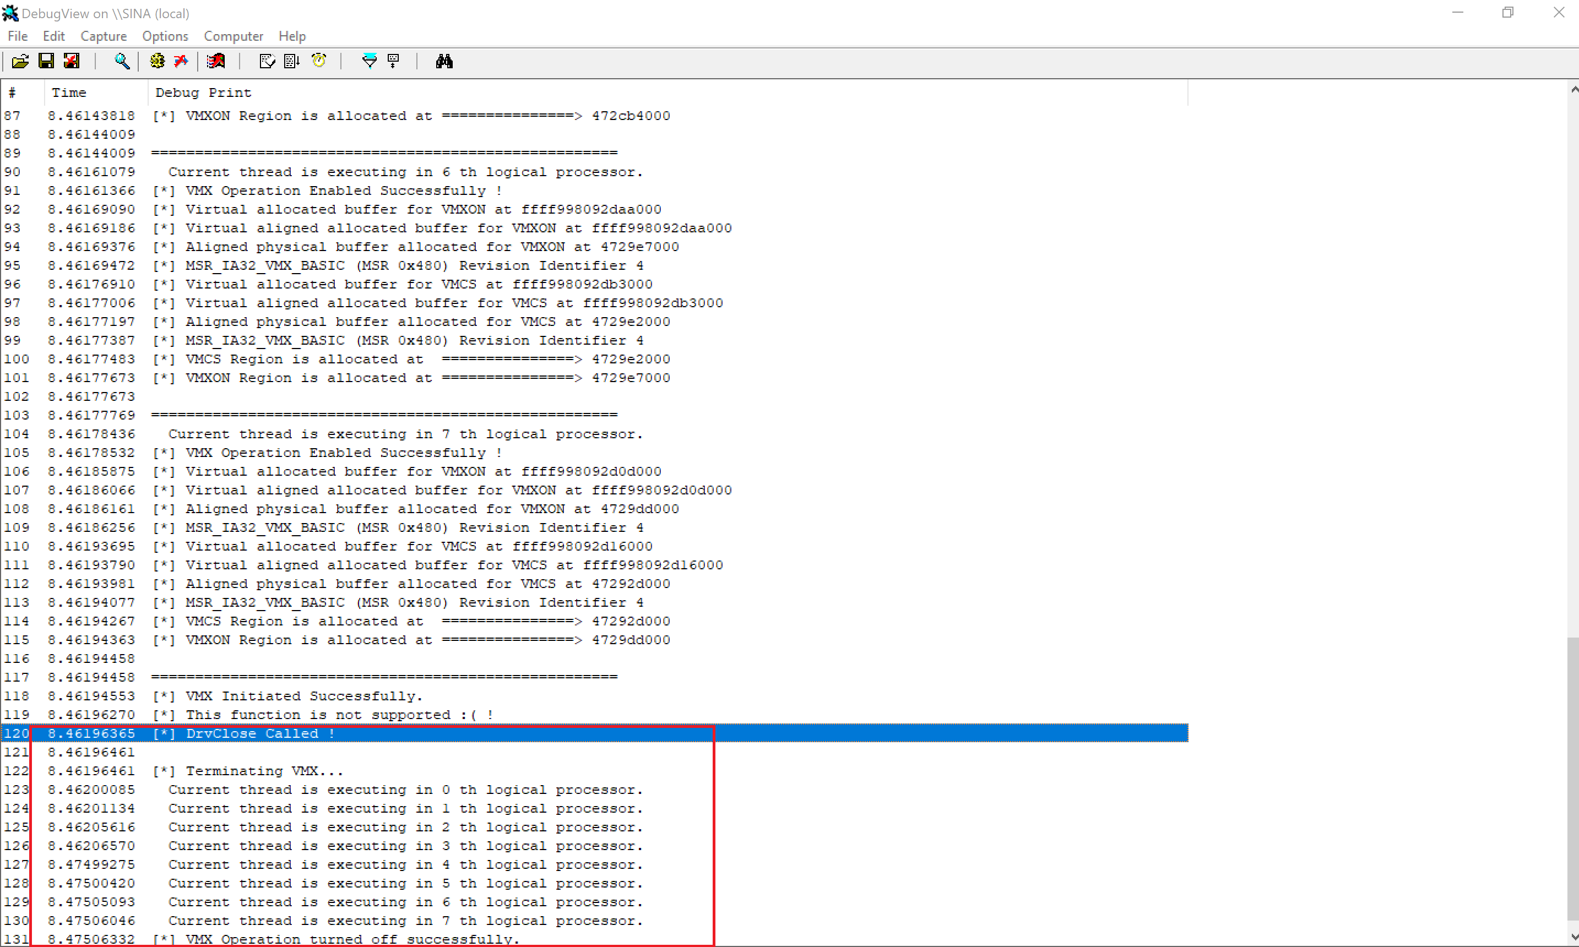The height and width of the screenshot is (947, 1579).
Task: Clear the display with the eraser icon
Action: click(268, 61)
